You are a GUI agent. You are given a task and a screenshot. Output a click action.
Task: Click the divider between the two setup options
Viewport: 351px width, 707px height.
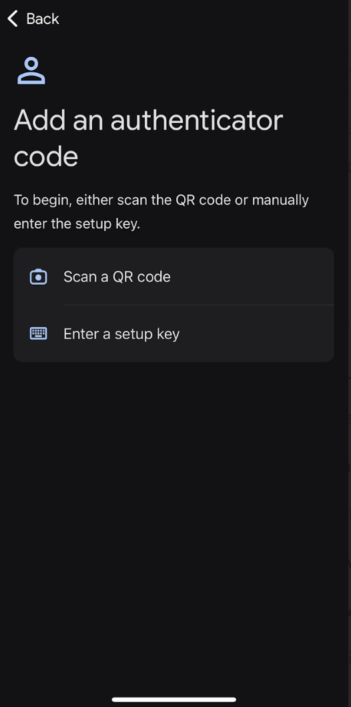click(198, 305)
